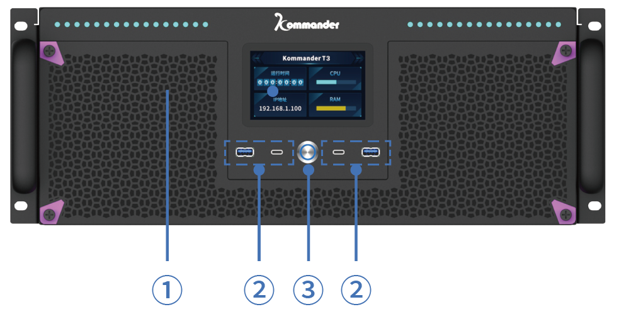This screenshot has width=619, height=336.
Task: Click the right rack handle
Action: pyautogui.click(x=591, y=116)
